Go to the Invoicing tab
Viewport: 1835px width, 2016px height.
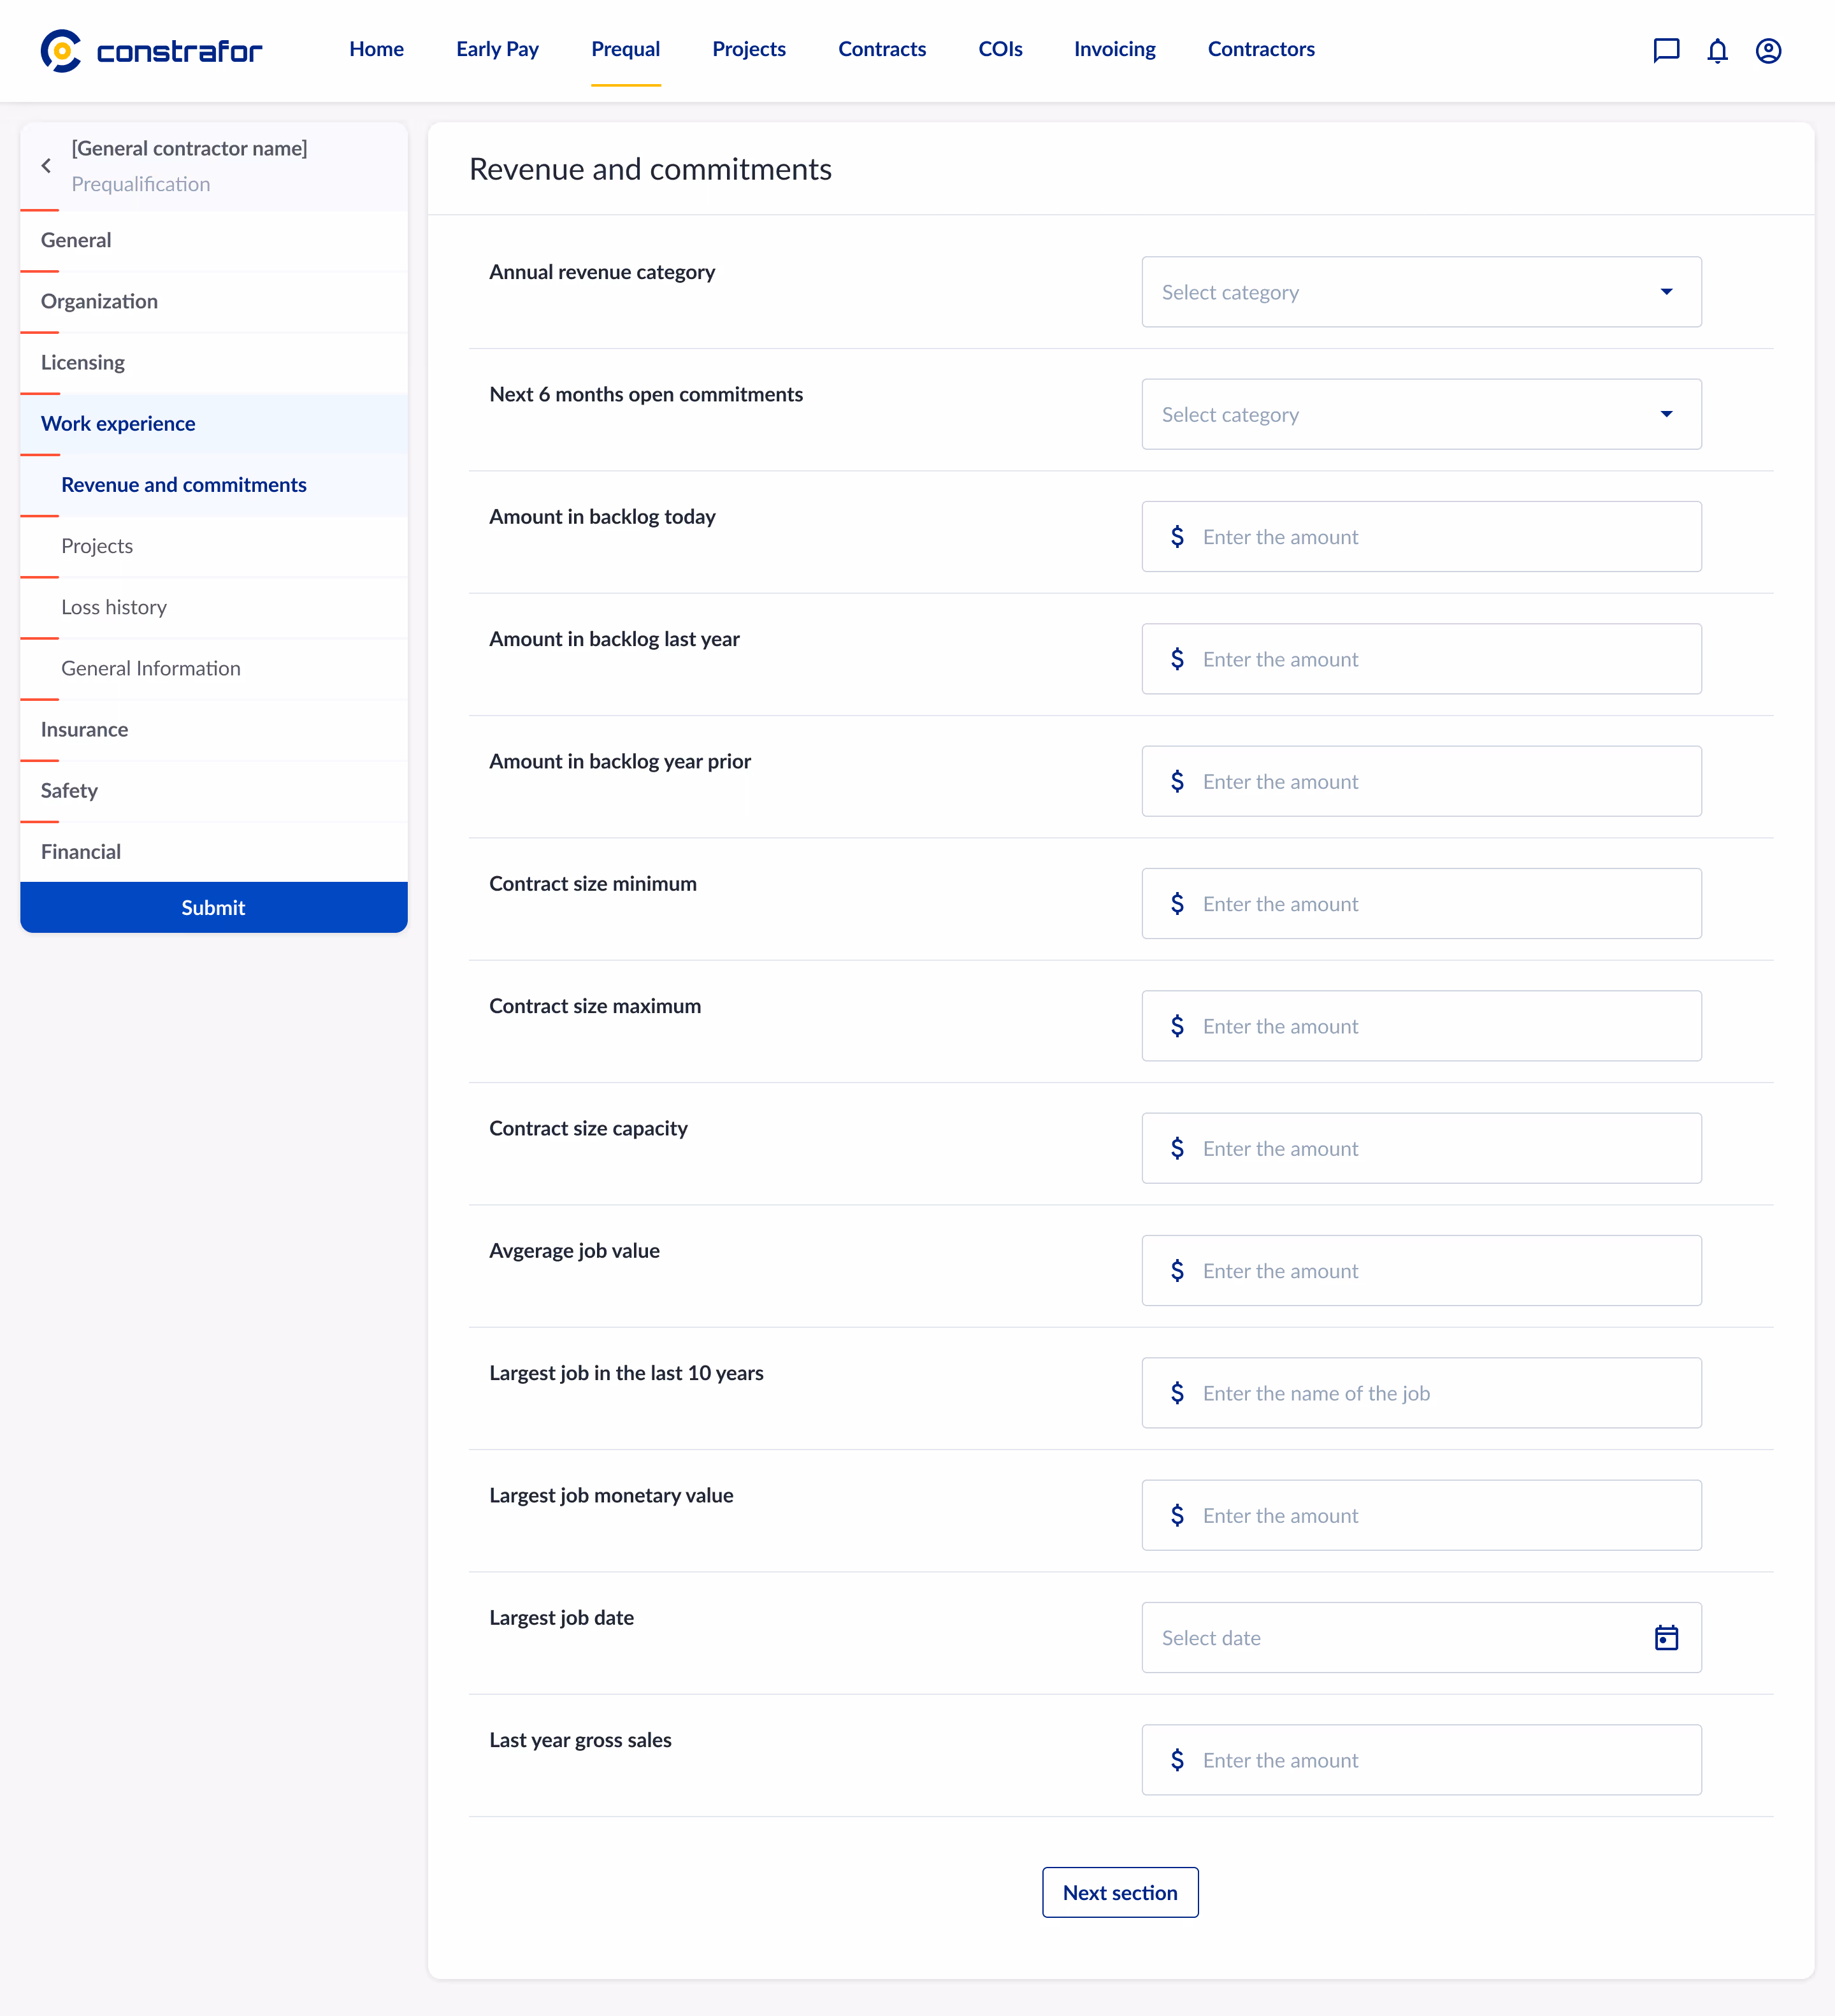[1114, 49]
